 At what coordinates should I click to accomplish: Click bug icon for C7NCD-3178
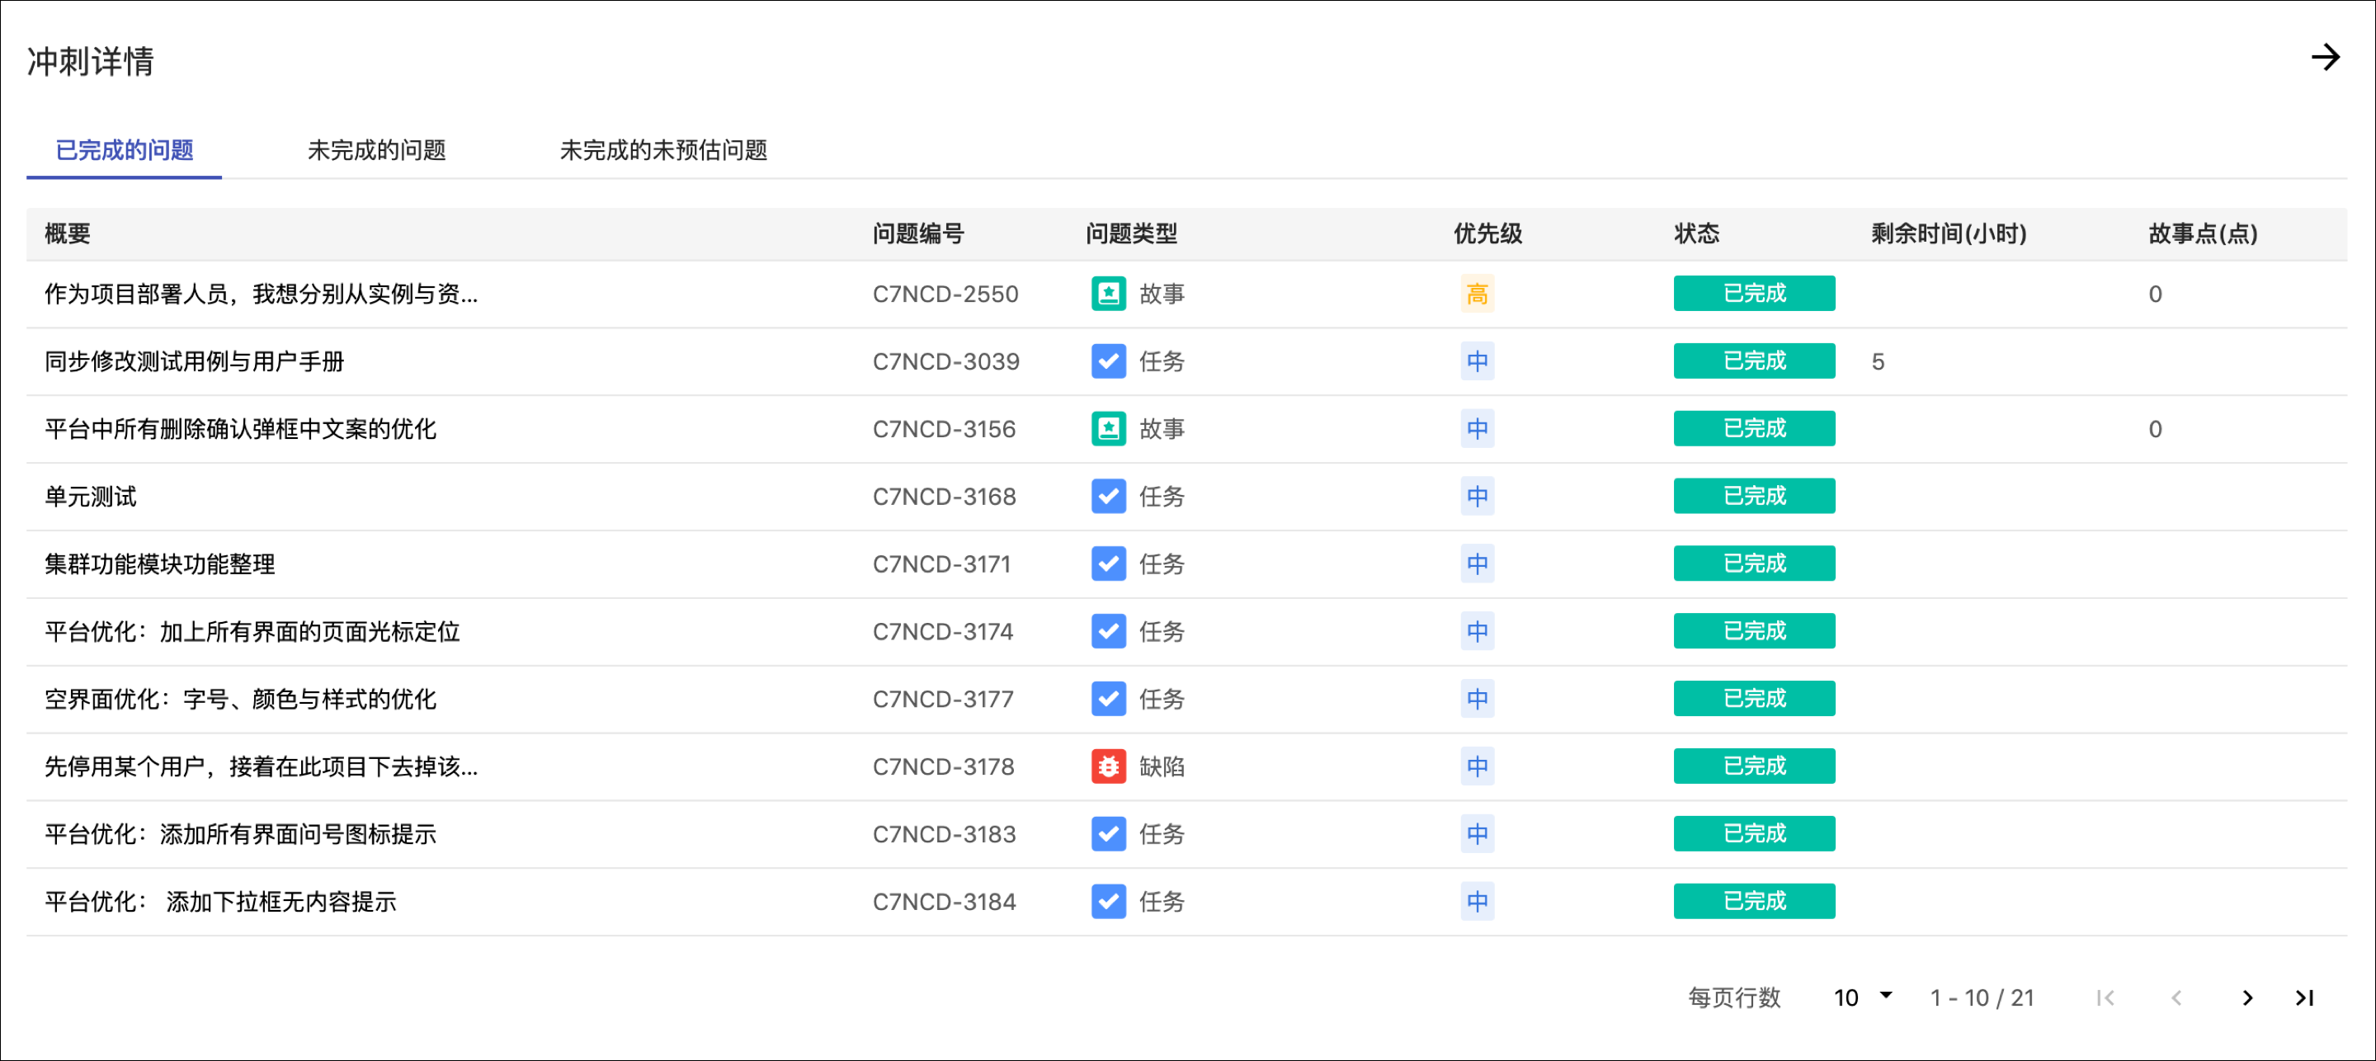click(1108, 766)
